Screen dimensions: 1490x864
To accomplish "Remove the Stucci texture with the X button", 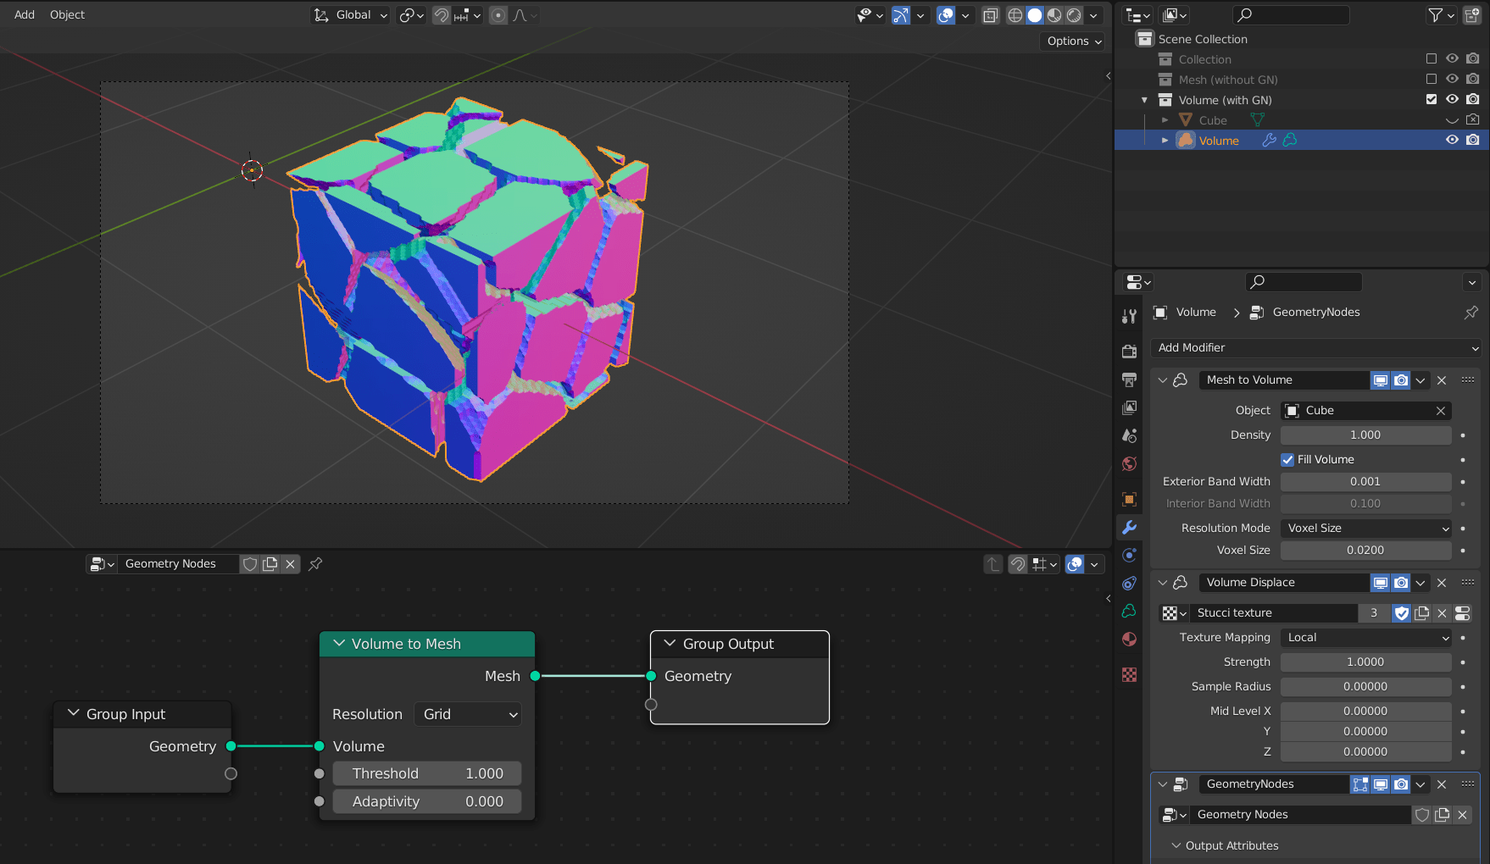I will pos(1442,612).
